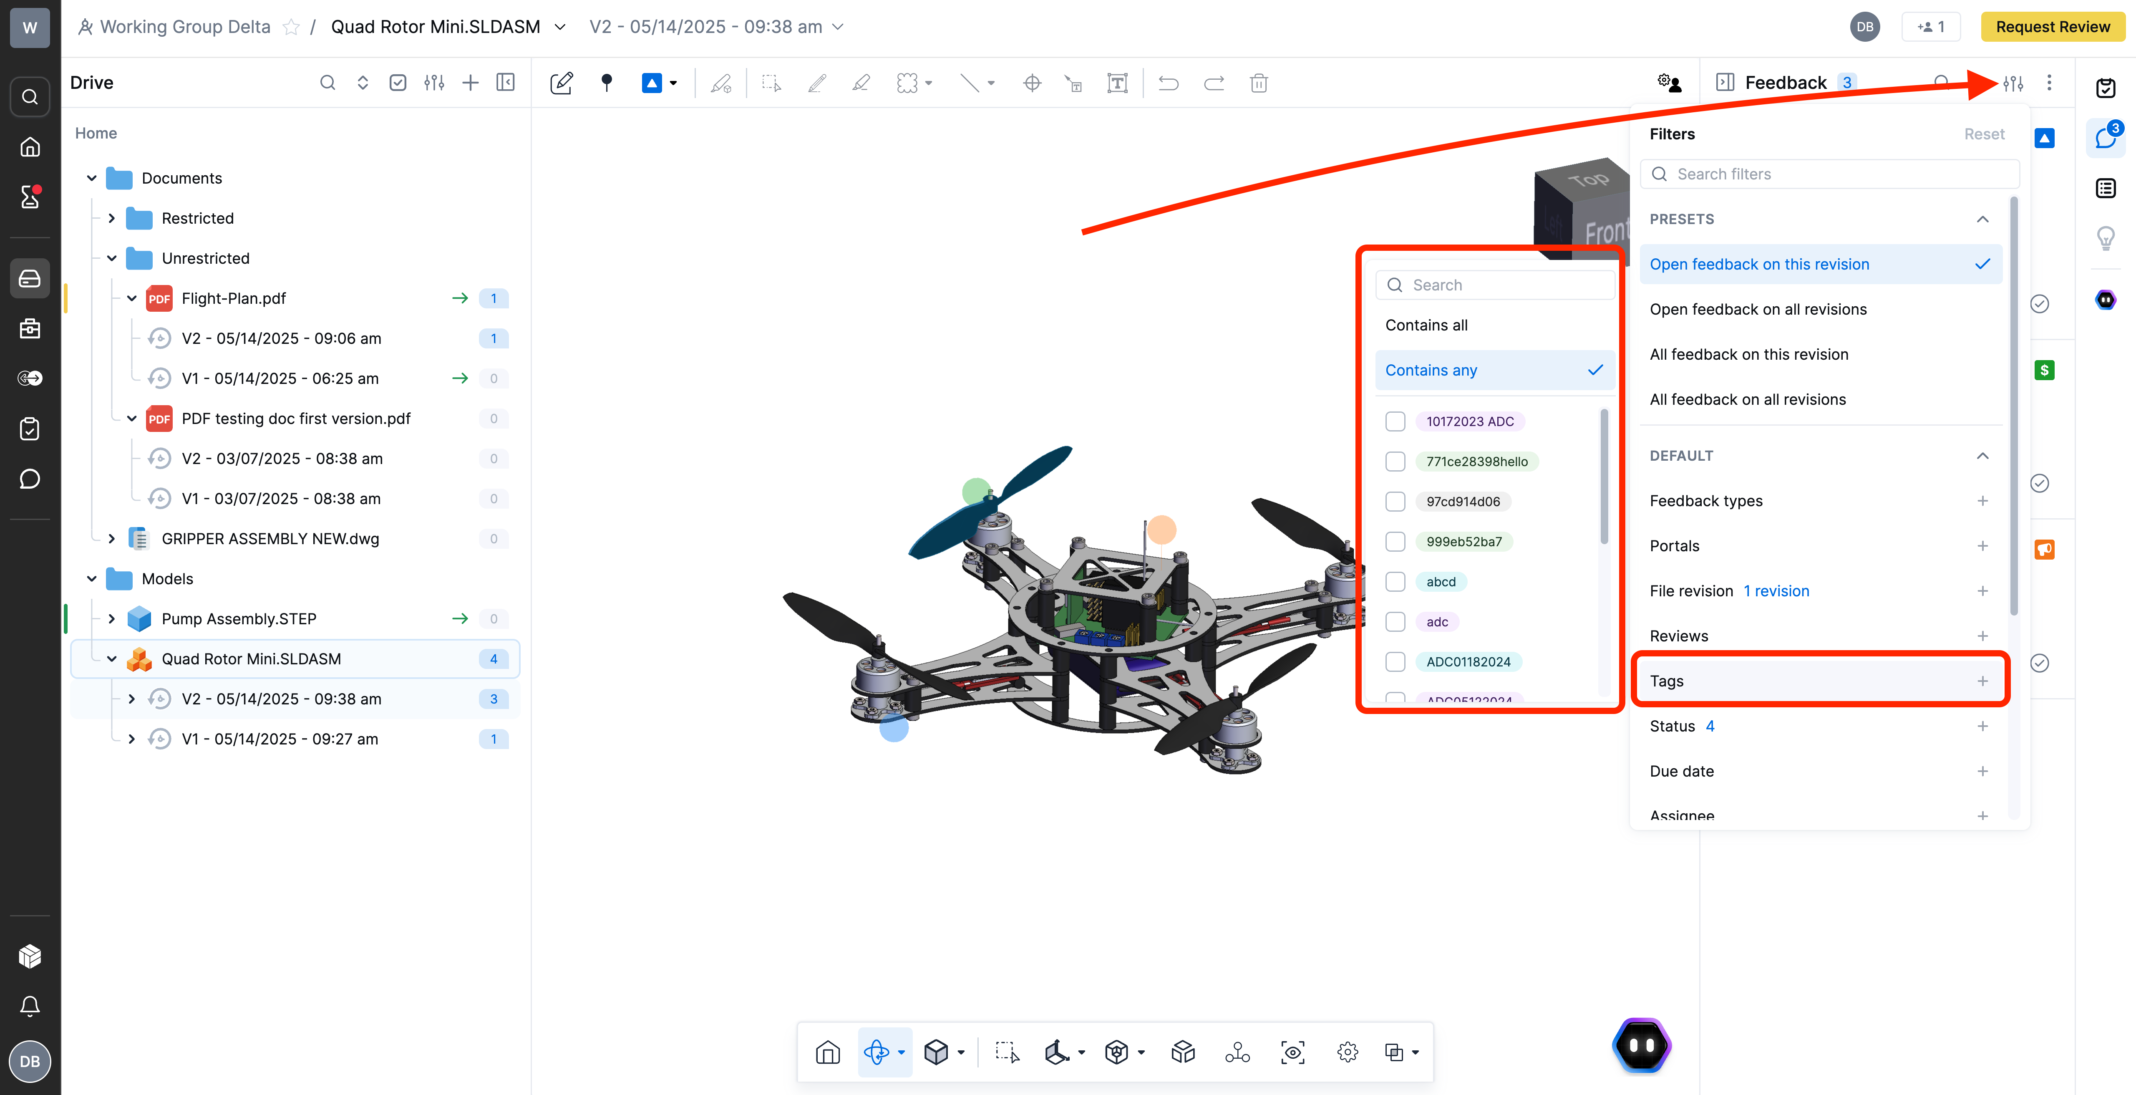The image size is (2136, 1095).
Task: Open the Drive icon in left sidebar
Action: [x=30, y=278]
